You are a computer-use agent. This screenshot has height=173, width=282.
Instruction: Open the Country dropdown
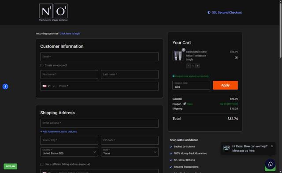click(x=69, y=152)
